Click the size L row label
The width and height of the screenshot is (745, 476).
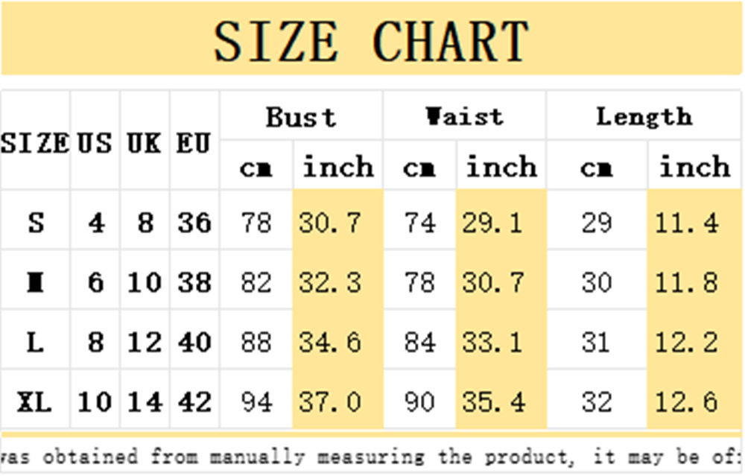pos(35,342)
